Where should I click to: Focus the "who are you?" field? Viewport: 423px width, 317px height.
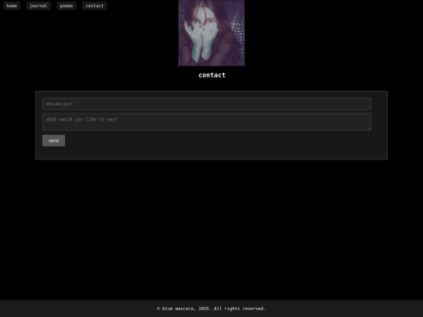tap(207, 104)
